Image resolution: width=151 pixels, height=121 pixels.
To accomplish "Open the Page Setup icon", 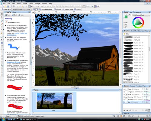I will (x=3, y=9).
